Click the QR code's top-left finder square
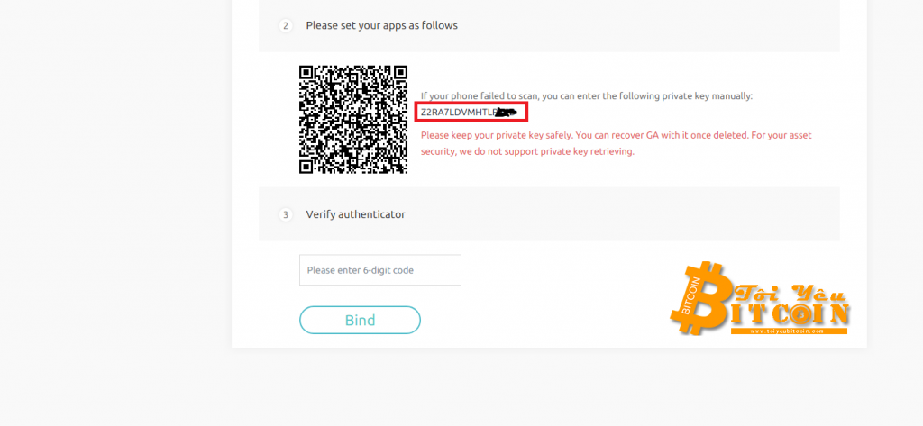The image size is (923, 426). [x=306, y=73]
